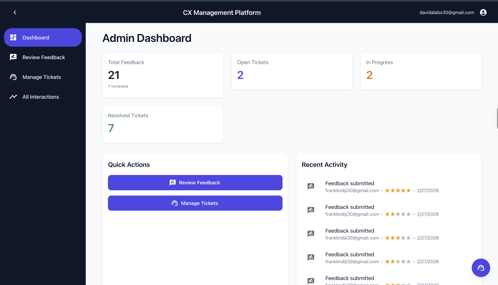Click the Review Feedback quick action button

point(195,183)
